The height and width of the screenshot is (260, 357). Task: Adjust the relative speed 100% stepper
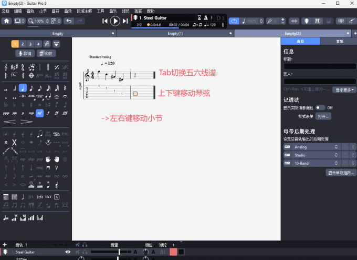261,21
